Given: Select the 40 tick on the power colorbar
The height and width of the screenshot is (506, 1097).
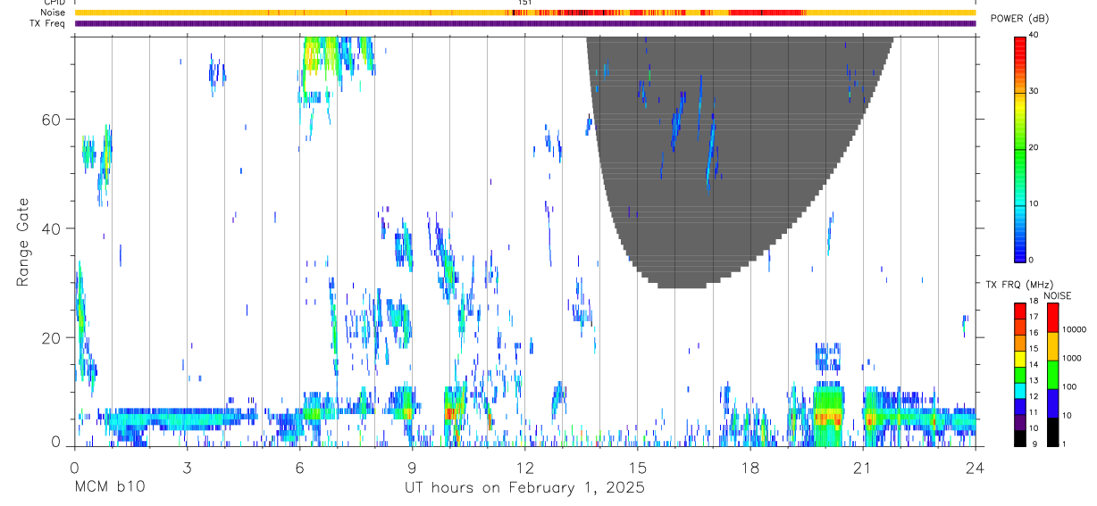Looking at the screenshot, I should tap(1034, 35).
